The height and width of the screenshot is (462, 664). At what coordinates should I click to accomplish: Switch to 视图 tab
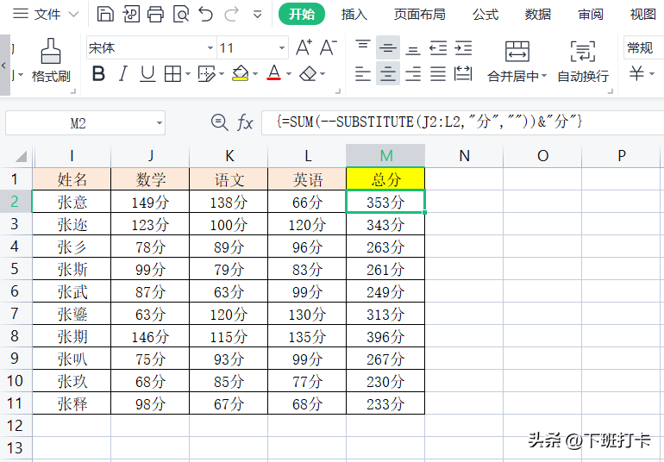point(642,14)
